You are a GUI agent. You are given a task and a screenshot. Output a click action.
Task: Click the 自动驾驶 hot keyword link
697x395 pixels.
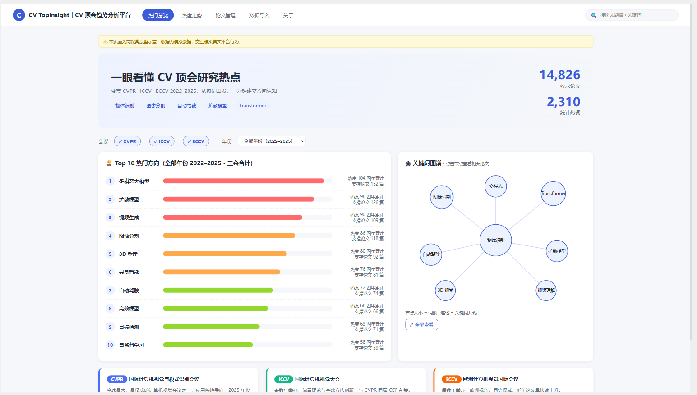tap(187, 106)
